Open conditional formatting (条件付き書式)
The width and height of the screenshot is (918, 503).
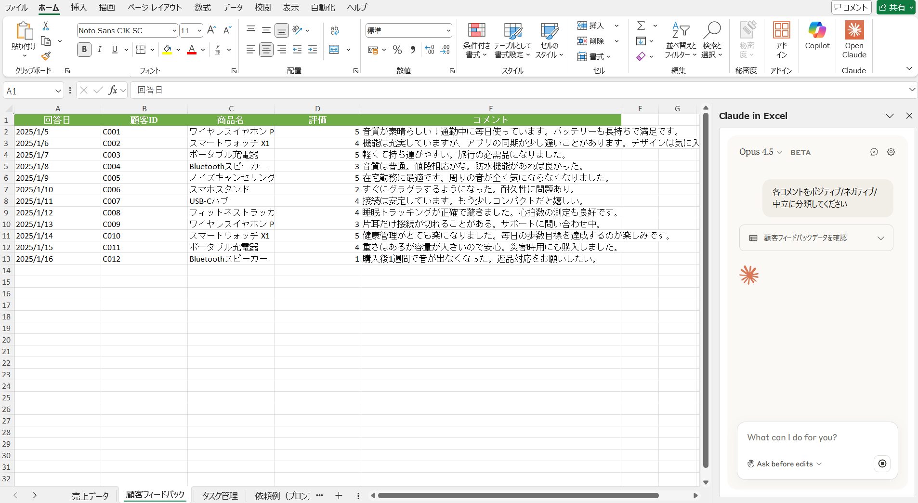(x=476, y=40)
